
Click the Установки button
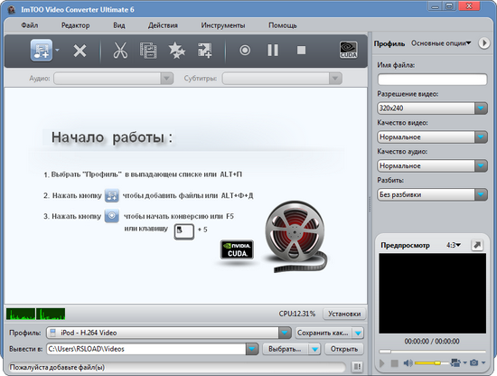pyautogui.click(x=344, y=314)
